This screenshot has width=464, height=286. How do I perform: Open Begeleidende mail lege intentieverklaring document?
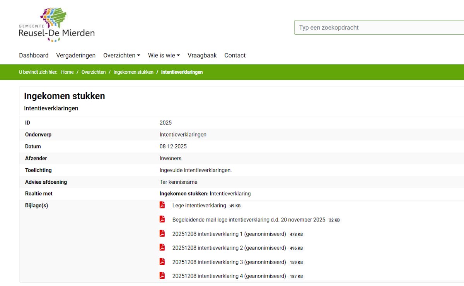pos(249,220)
